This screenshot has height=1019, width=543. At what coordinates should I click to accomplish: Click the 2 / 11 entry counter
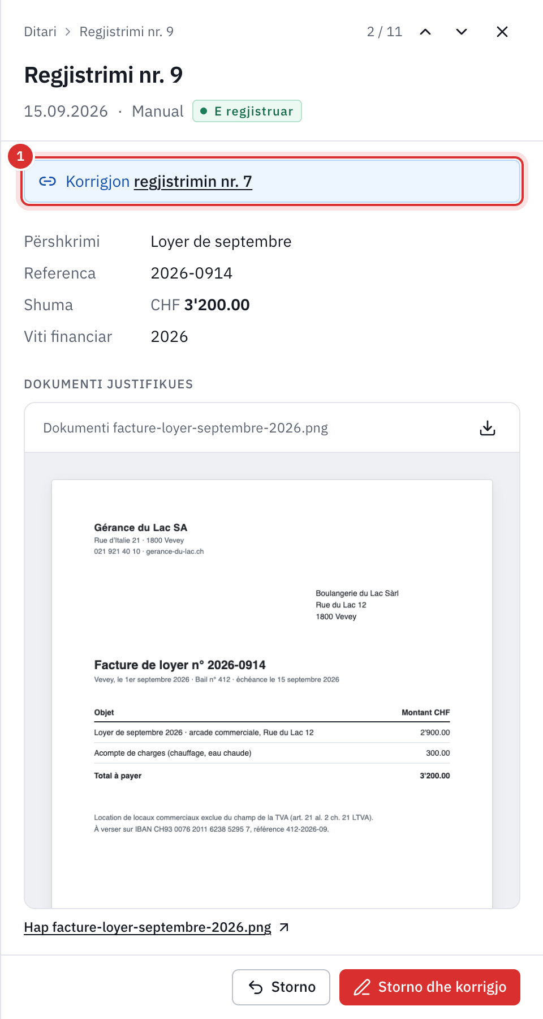(385, 32)
